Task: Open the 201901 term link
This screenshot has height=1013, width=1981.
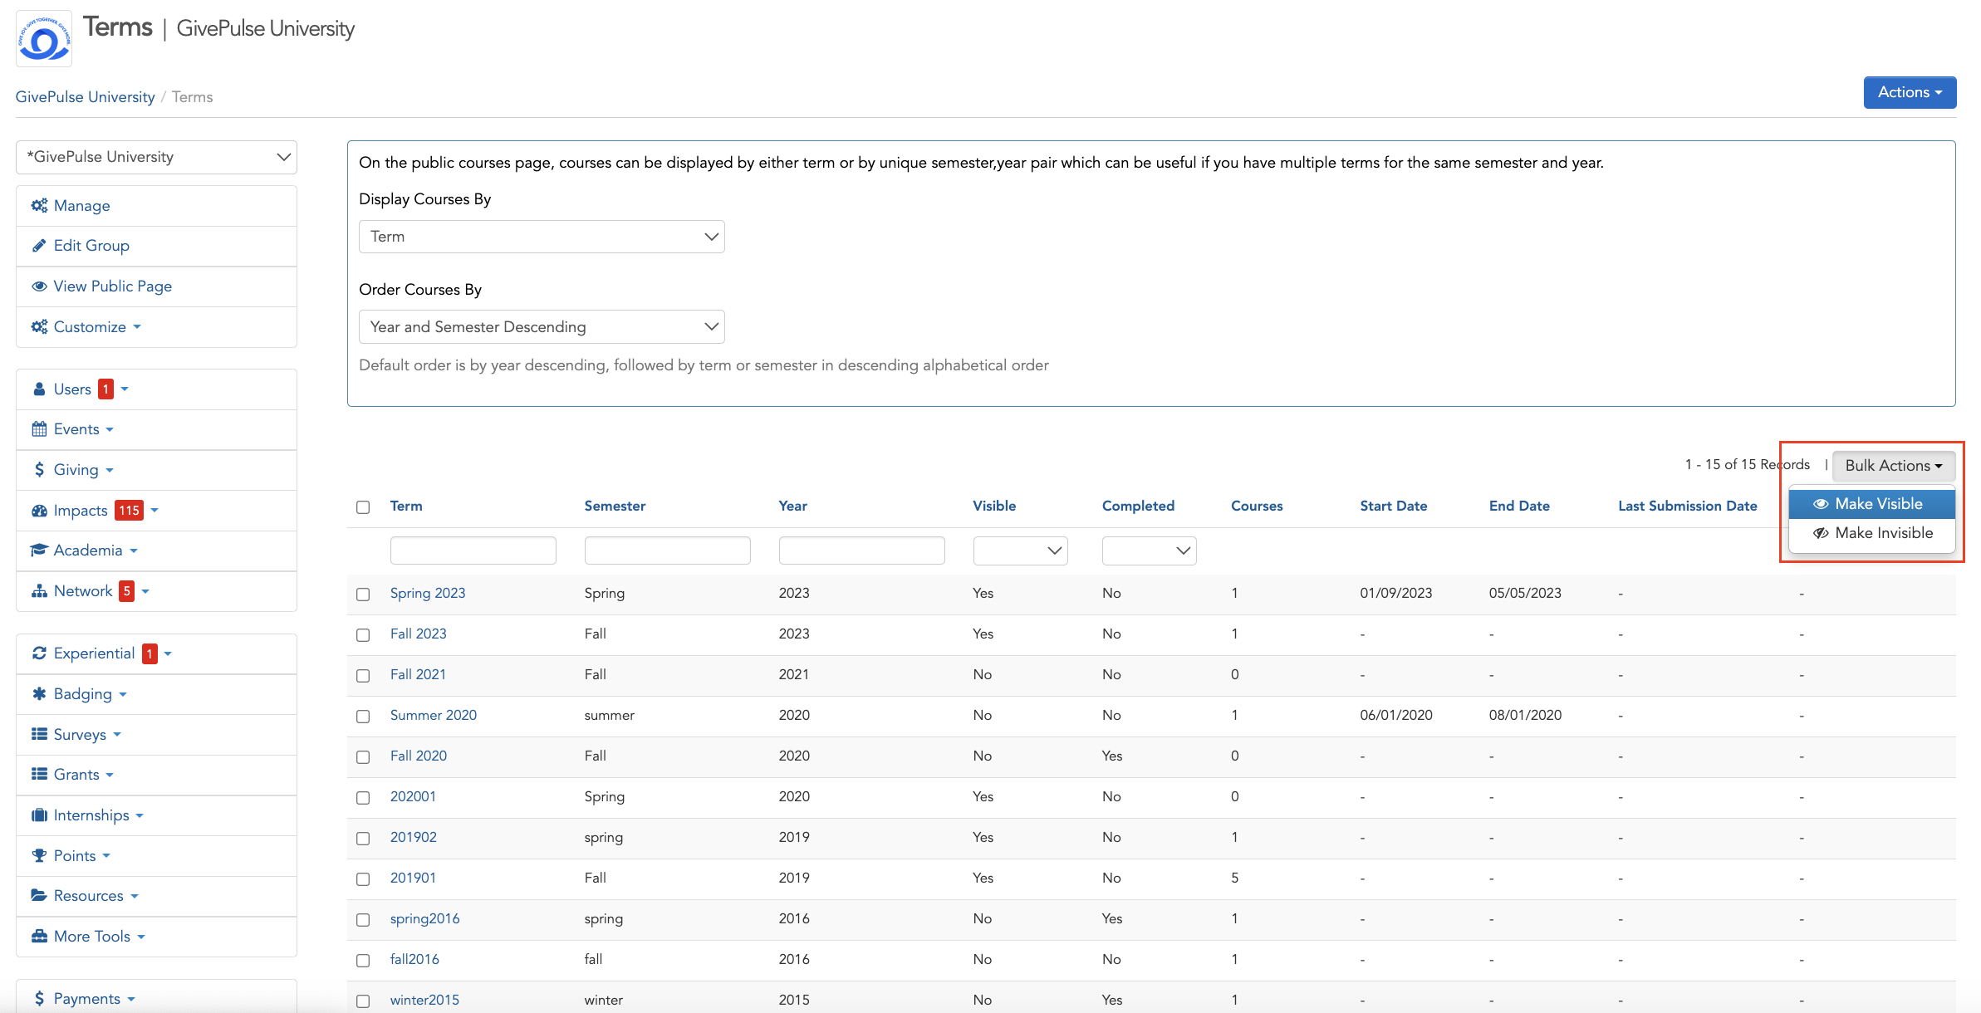Action: [x=413, y=878]
